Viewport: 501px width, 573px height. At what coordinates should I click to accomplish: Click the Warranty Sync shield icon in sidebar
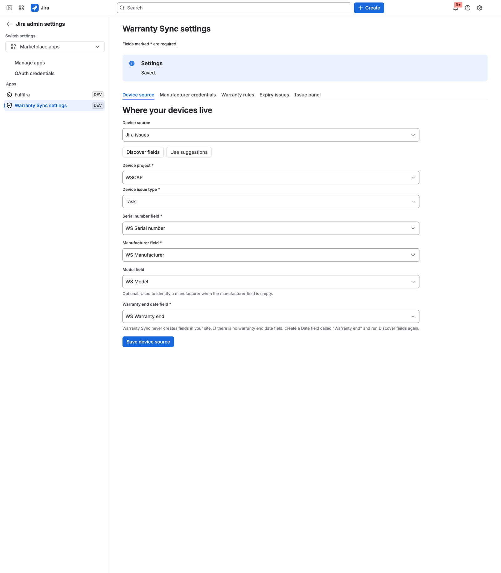[x=9, y=105]
